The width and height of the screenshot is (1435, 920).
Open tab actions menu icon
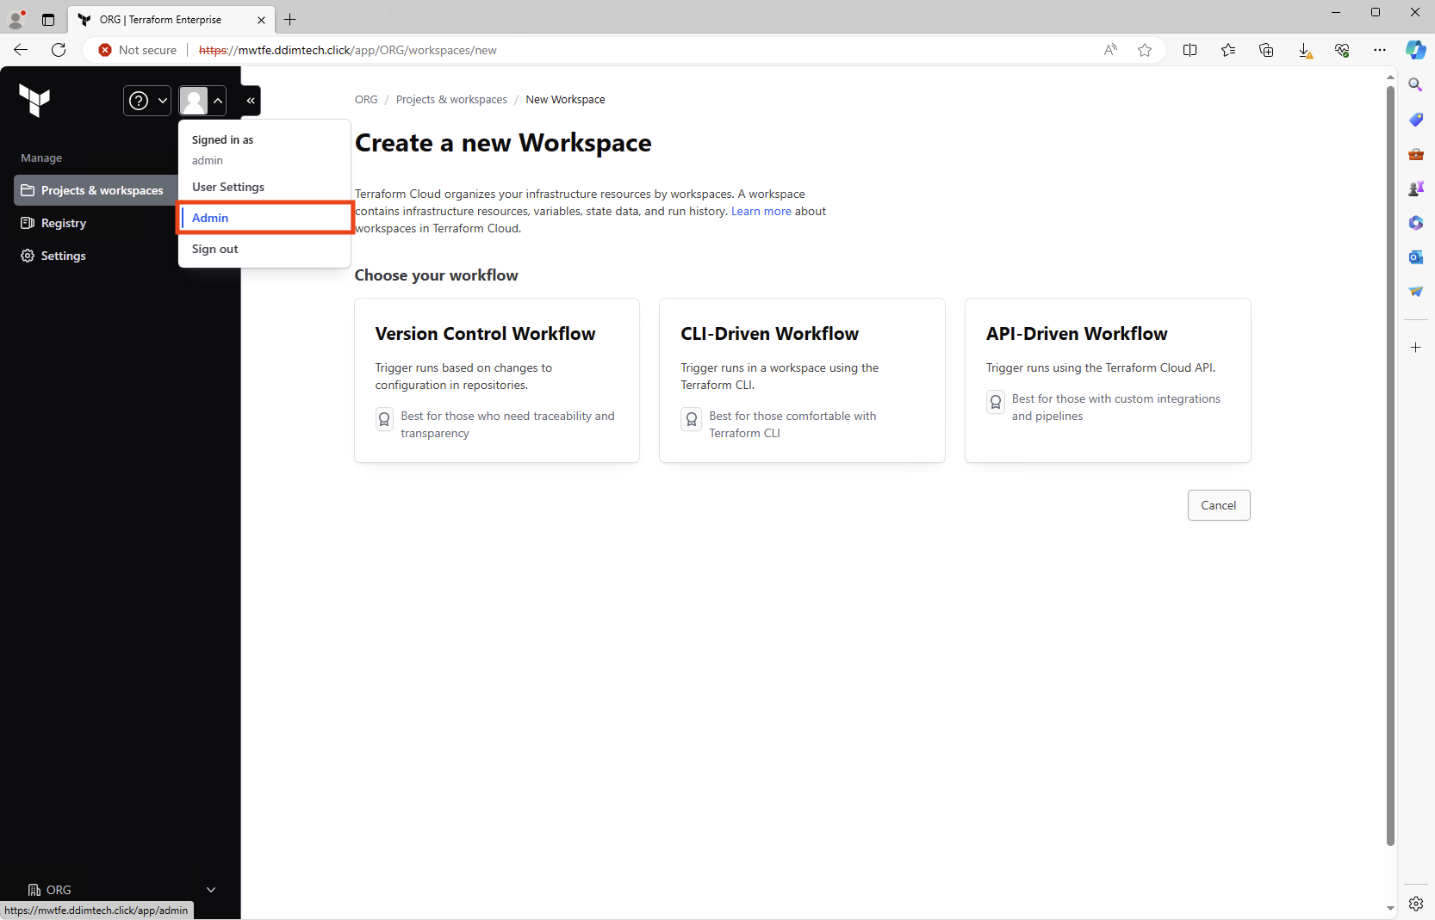point(48,19)
